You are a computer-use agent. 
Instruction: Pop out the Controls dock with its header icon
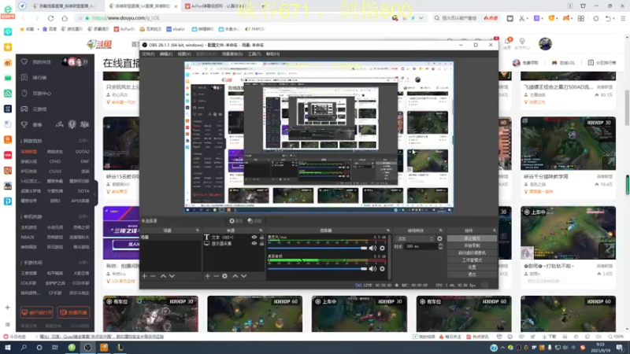coord(495,230)
